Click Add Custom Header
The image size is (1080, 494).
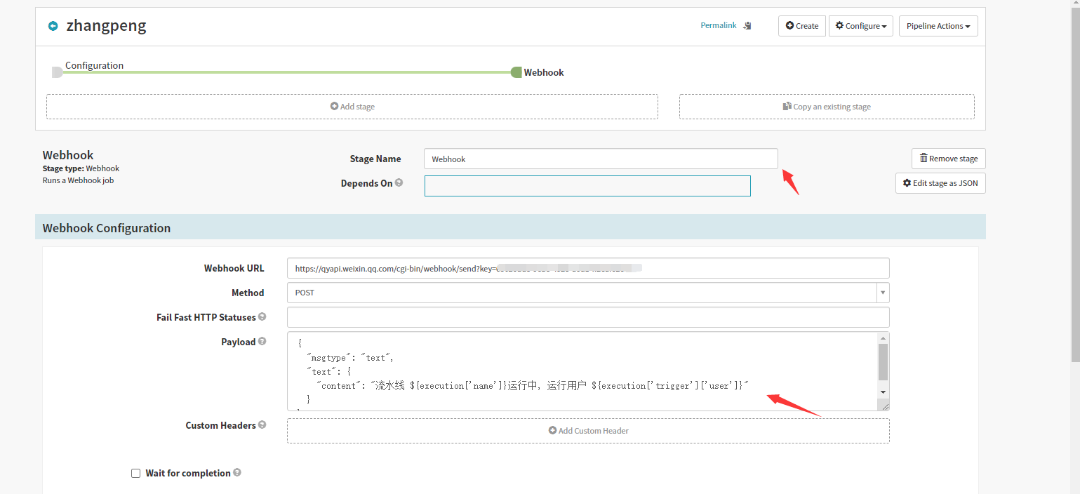(x=588, y=431)
